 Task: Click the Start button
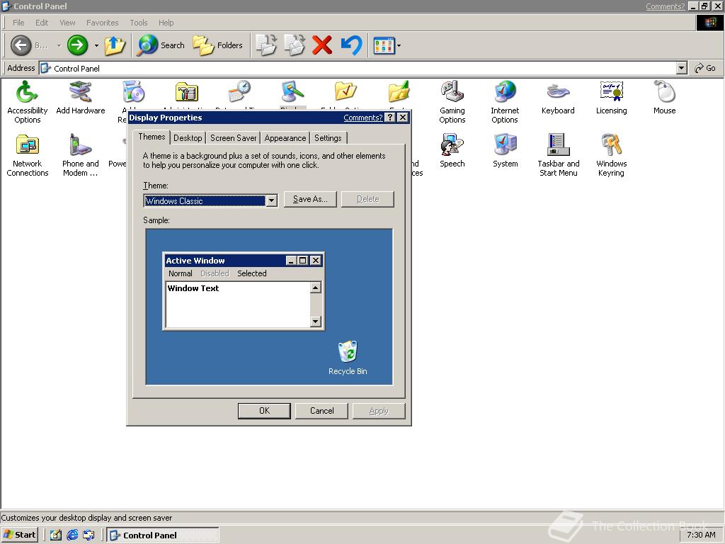point(19,535)
